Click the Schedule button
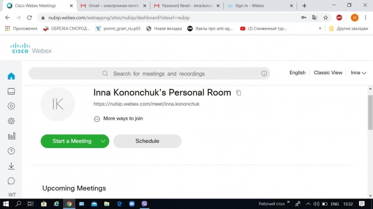The image size is (373, 209). 147,141
